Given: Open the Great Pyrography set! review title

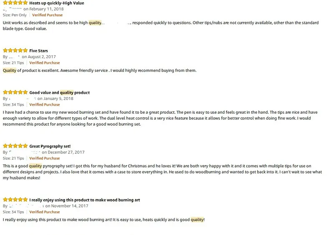Looking at the screenshot, I should pos(50,146).
